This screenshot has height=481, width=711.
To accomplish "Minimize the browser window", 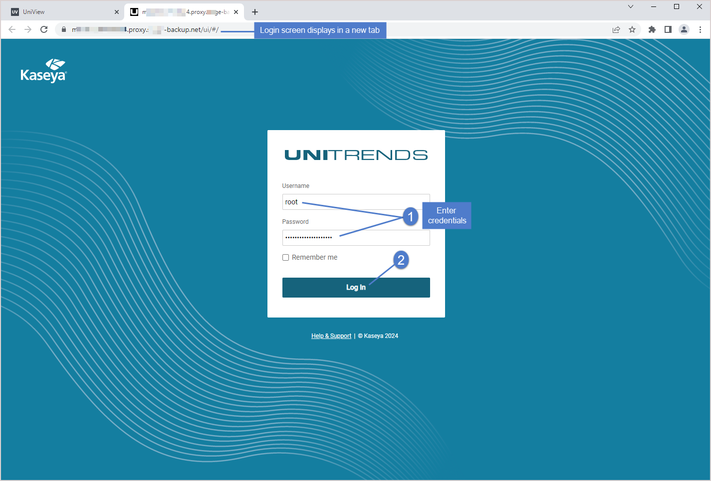I will coord(654,6).
